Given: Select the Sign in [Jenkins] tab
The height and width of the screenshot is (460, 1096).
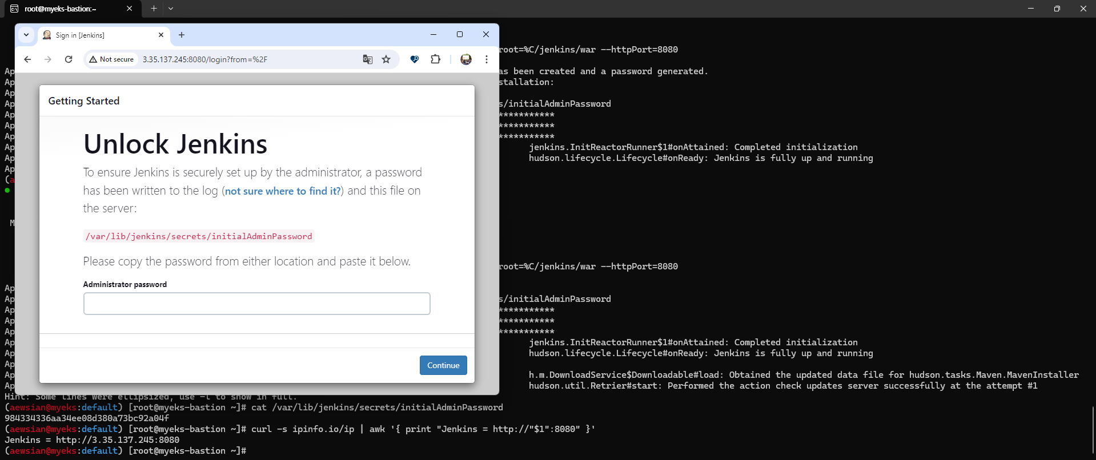Looking at the screenshot, I should point(104,35).
